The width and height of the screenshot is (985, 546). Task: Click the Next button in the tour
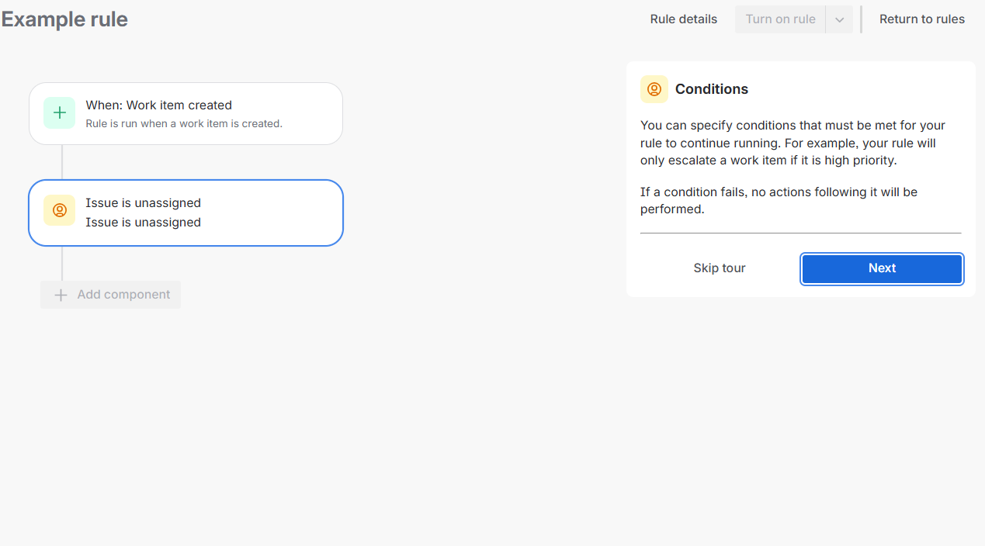tap(882, 268)
